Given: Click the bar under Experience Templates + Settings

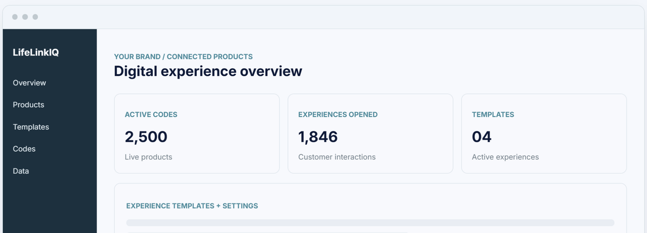Looking at the screenshot, I should tap(370, 223).
